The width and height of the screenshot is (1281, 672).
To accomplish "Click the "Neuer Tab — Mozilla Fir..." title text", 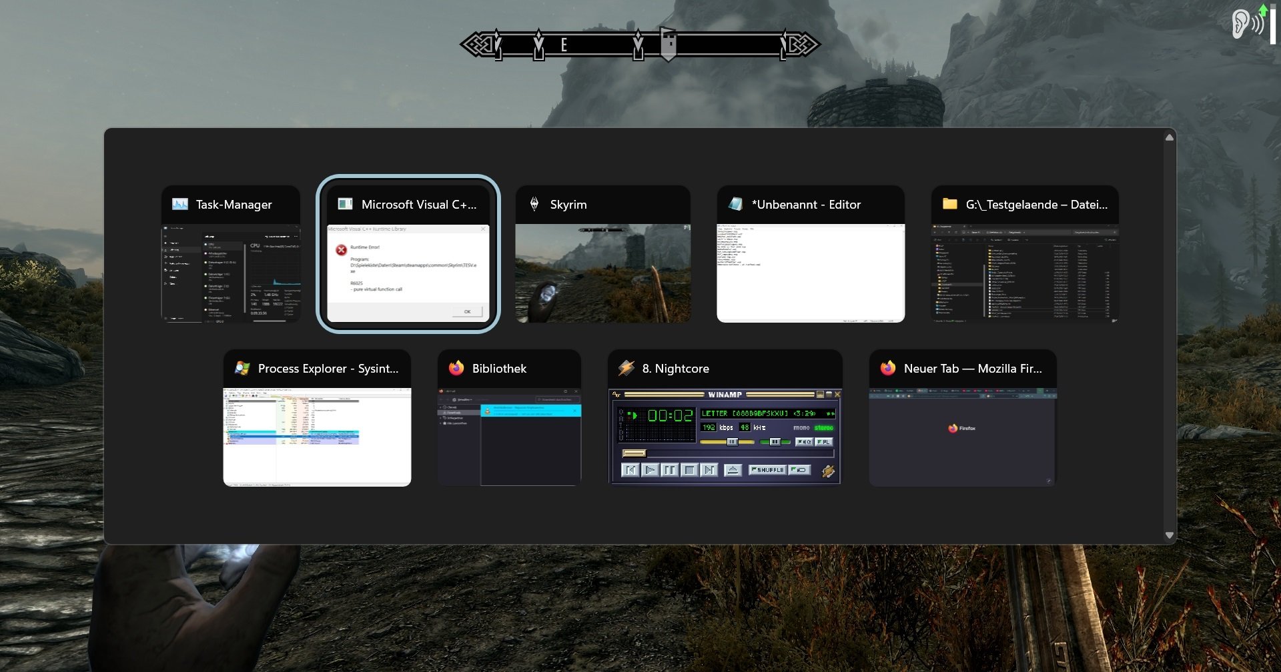I will (x=973, y=369).
